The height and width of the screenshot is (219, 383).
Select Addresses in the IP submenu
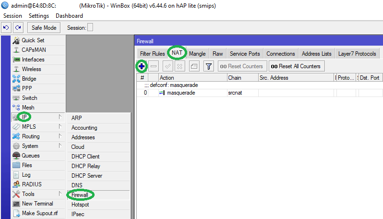[x=98, y=137]
